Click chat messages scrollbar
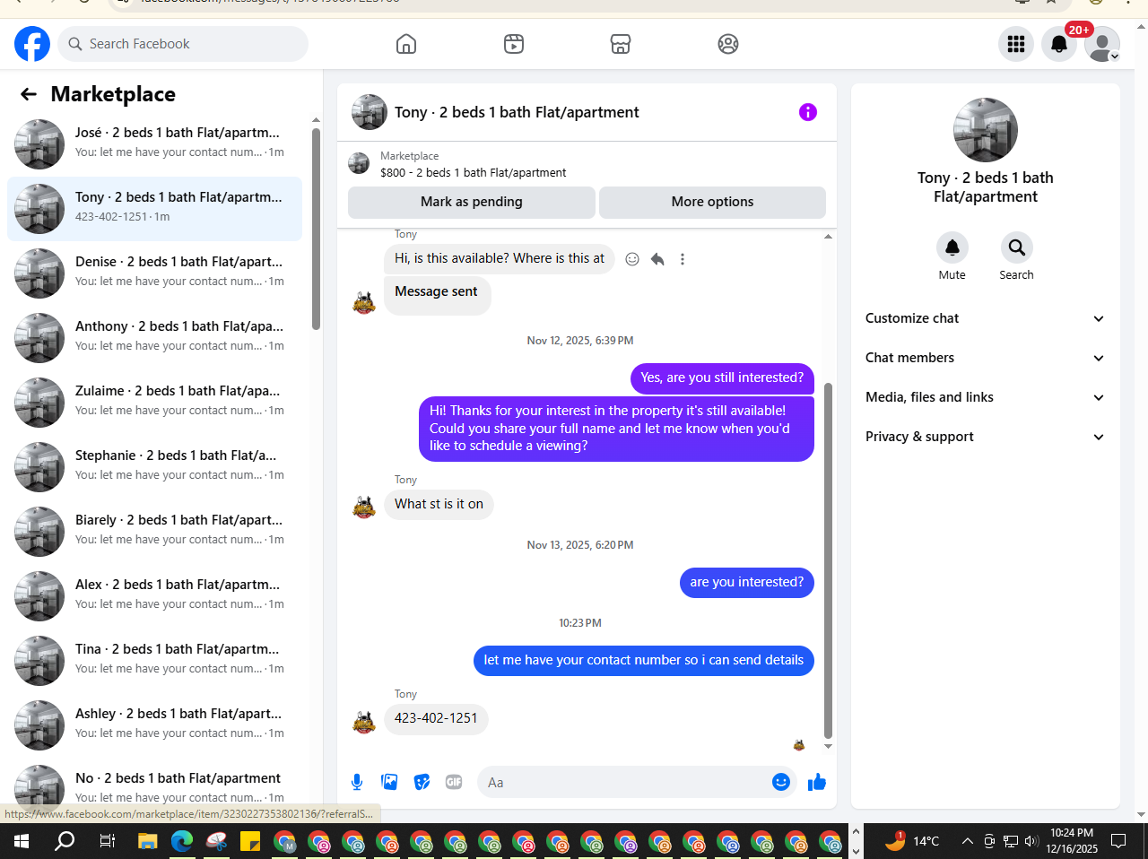 coord(828,560)
